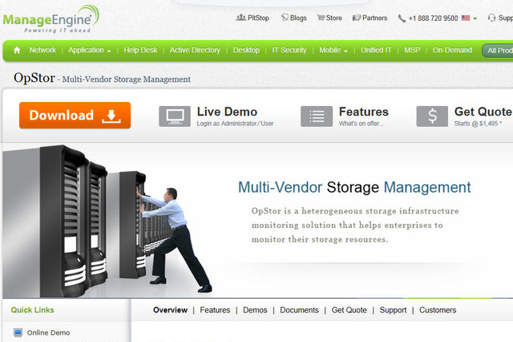This screenshot has height=342, width=513.
Task: Click the US flag icon
Action: click(466, 18)
